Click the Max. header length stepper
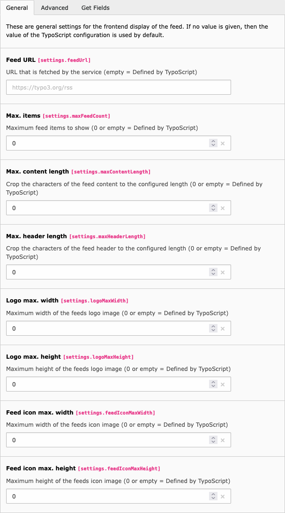 [213, 272]
